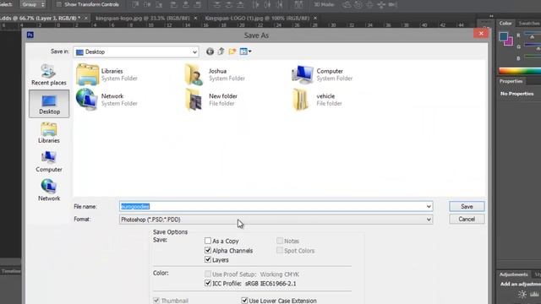Screen dimensions: 541x304
Task: Enable the As a Copy checkbox
Action: pos(208,241)
